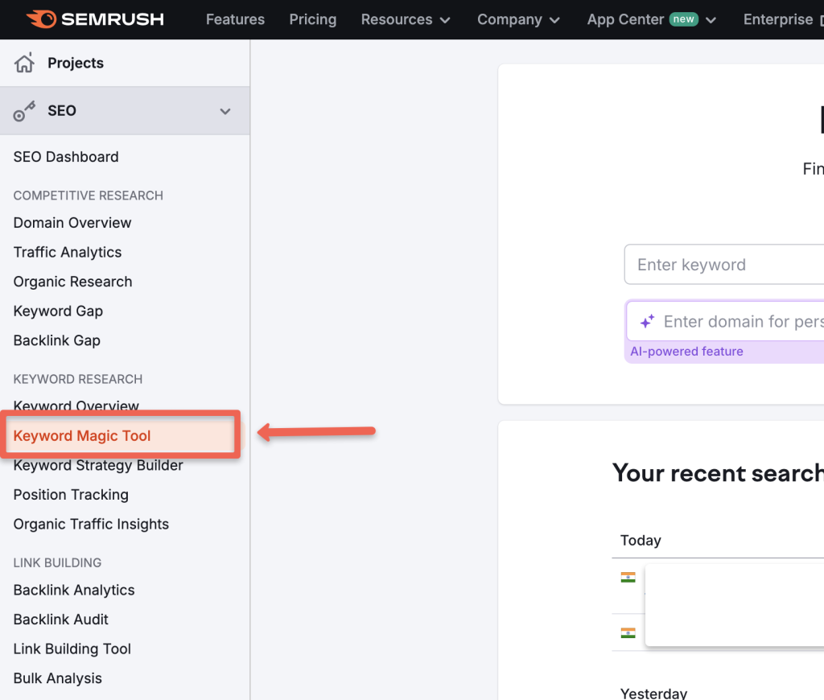
Task: Go to Domain Overview
Action: click(x=72, y=223)
